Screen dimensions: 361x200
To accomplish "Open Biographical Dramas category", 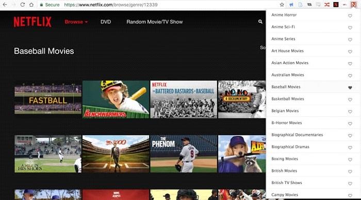I will 290,147.
